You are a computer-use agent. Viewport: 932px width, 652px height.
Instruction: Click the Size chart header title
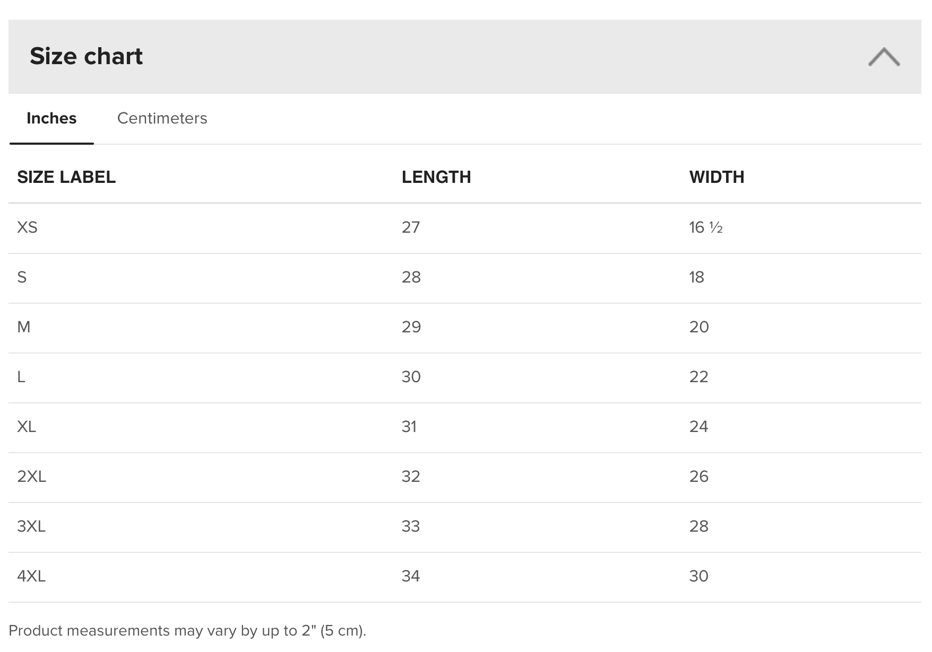pyautogui.click(x=86, y=56)
